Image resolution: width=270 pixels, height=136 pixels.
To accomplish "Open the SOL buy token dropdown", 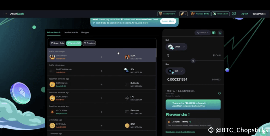I will (175, 71).
